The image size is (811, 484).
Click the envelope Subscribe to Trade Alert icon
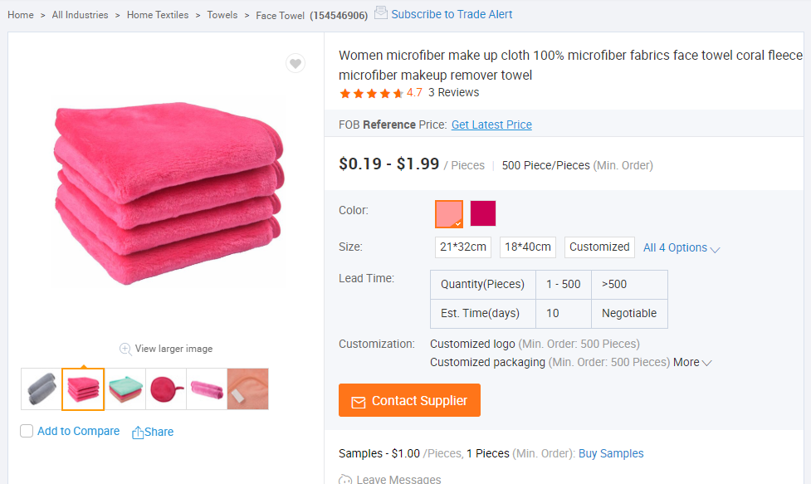tap(381, 12)
